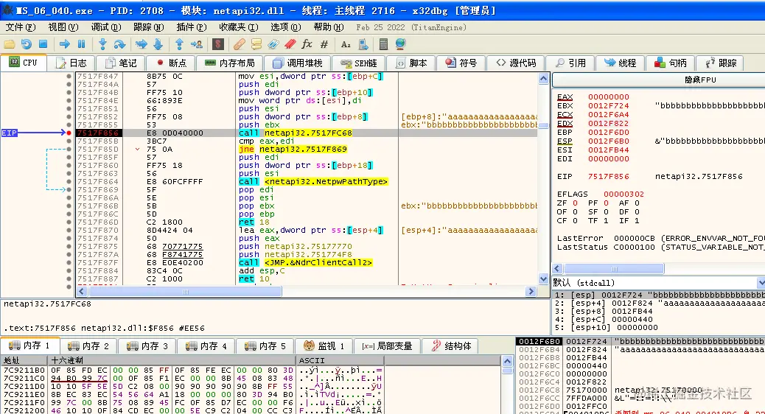Open the 收藏夹 menu
The image size is (765, 414).
pyautogui.click(x=239, y=27)
